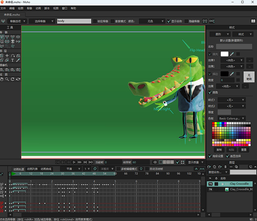Select the first Camera tool icon

[x=2, y=70]
